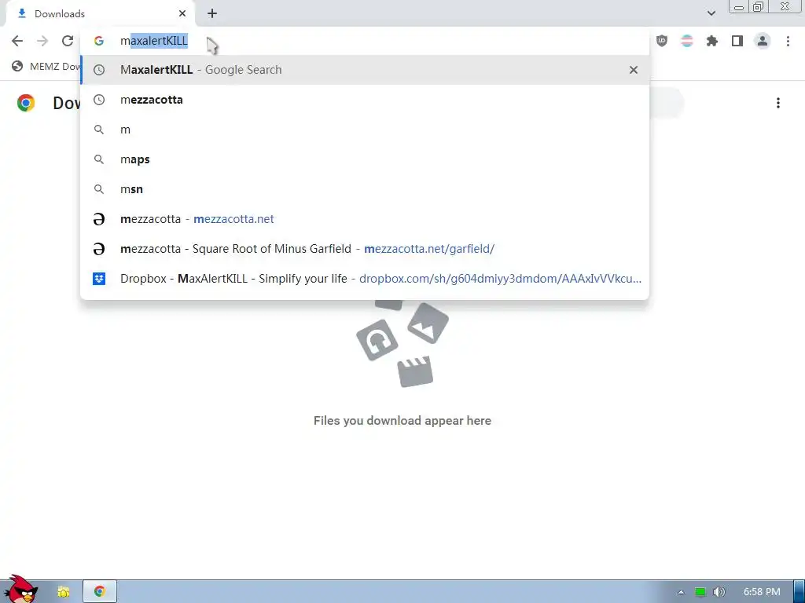Viewport: 805px width, 603px height.
Task: Select the single letter m search suggestion
Action: [365, 130]
